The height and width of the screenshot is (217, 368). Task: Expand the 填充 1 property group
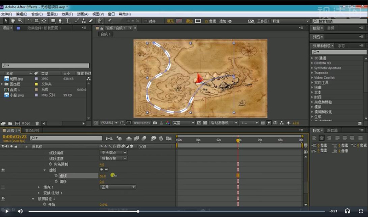click(39, 187)
